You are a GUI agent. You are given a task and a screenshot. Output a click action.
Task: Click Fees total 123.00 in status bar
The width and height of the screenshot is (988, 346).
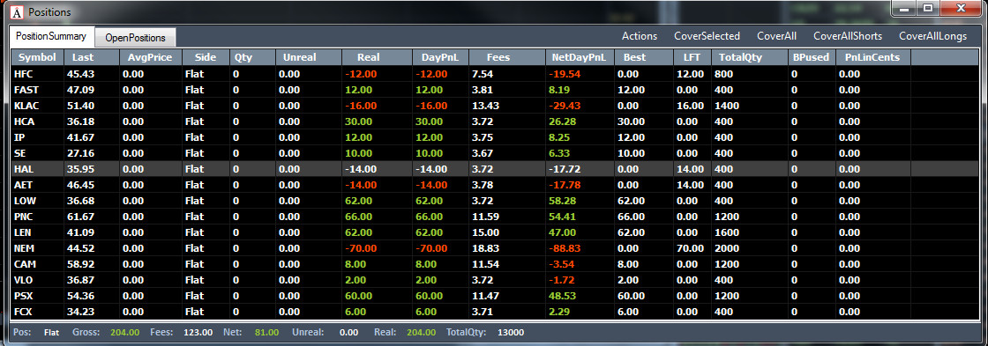click(x=198, y=332)
